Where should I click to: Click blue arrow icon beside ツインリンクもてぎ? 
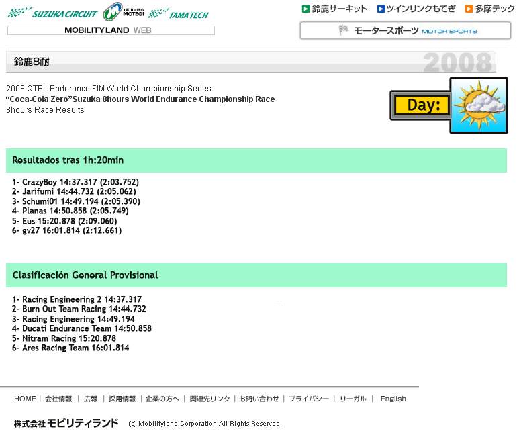click(x=381, y=9)
